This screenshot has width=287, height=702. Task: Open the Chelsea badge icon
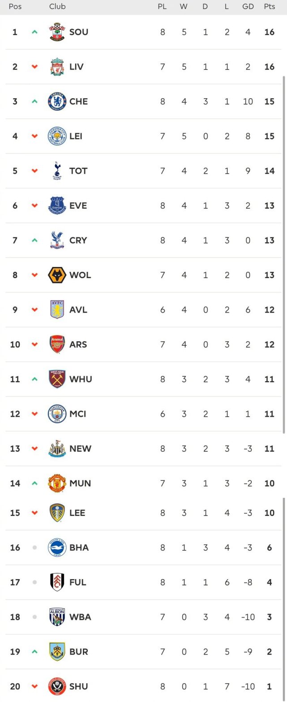coord(57,101)
